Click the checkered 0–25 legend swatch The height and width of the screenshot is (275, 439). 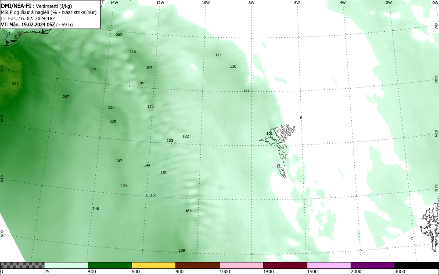click(22, 265)
